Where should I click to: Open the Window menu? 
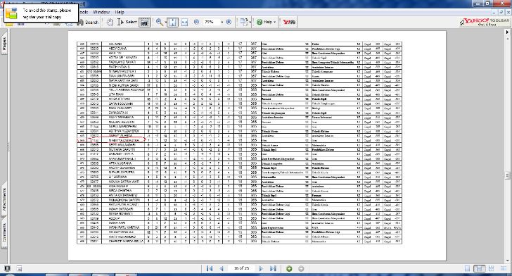point(101,12)
